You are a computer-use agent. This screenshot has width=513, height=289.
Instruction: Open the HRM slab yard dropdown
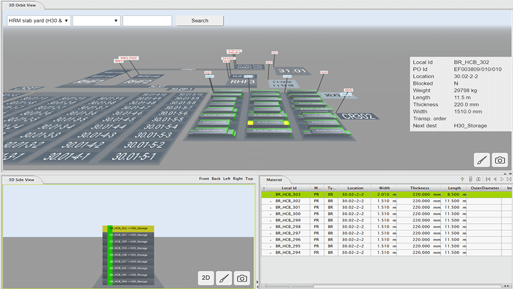click(x=39, y=21)
